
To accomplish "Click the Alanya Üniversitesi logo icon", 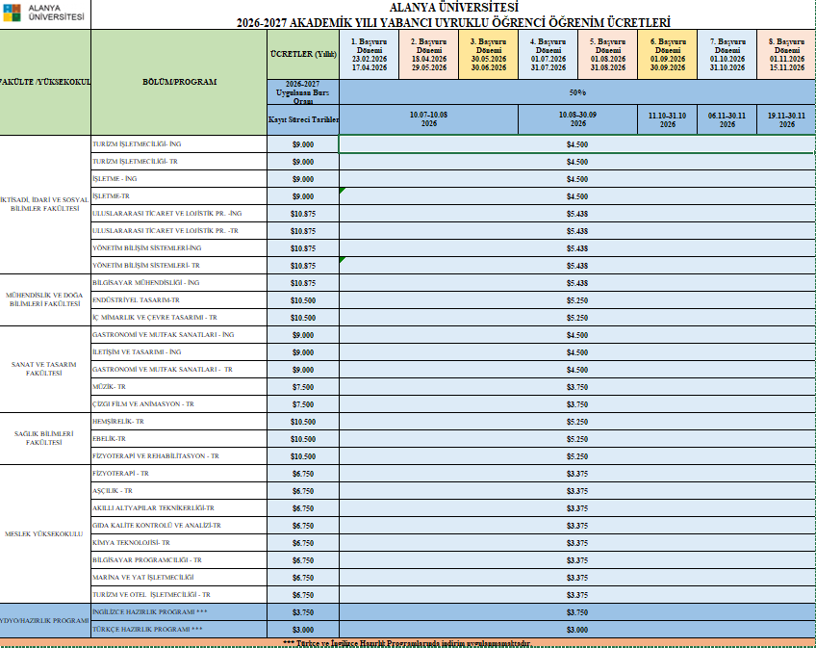I will click(12, 13).
